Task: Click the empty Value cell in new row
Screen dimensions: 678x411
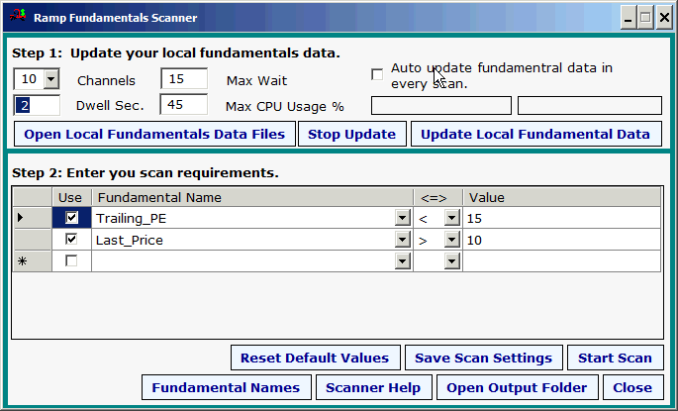Action: point(561,260)
